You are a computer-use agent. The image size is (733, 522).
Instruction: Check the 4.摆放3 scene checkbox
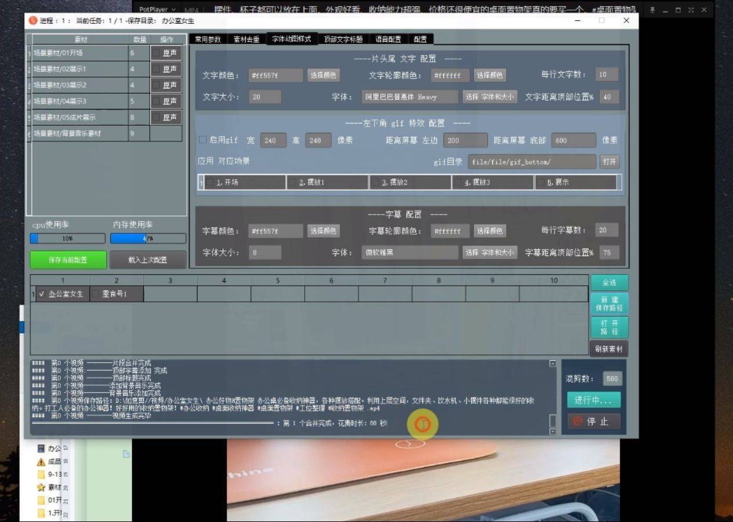pos(458,182)
